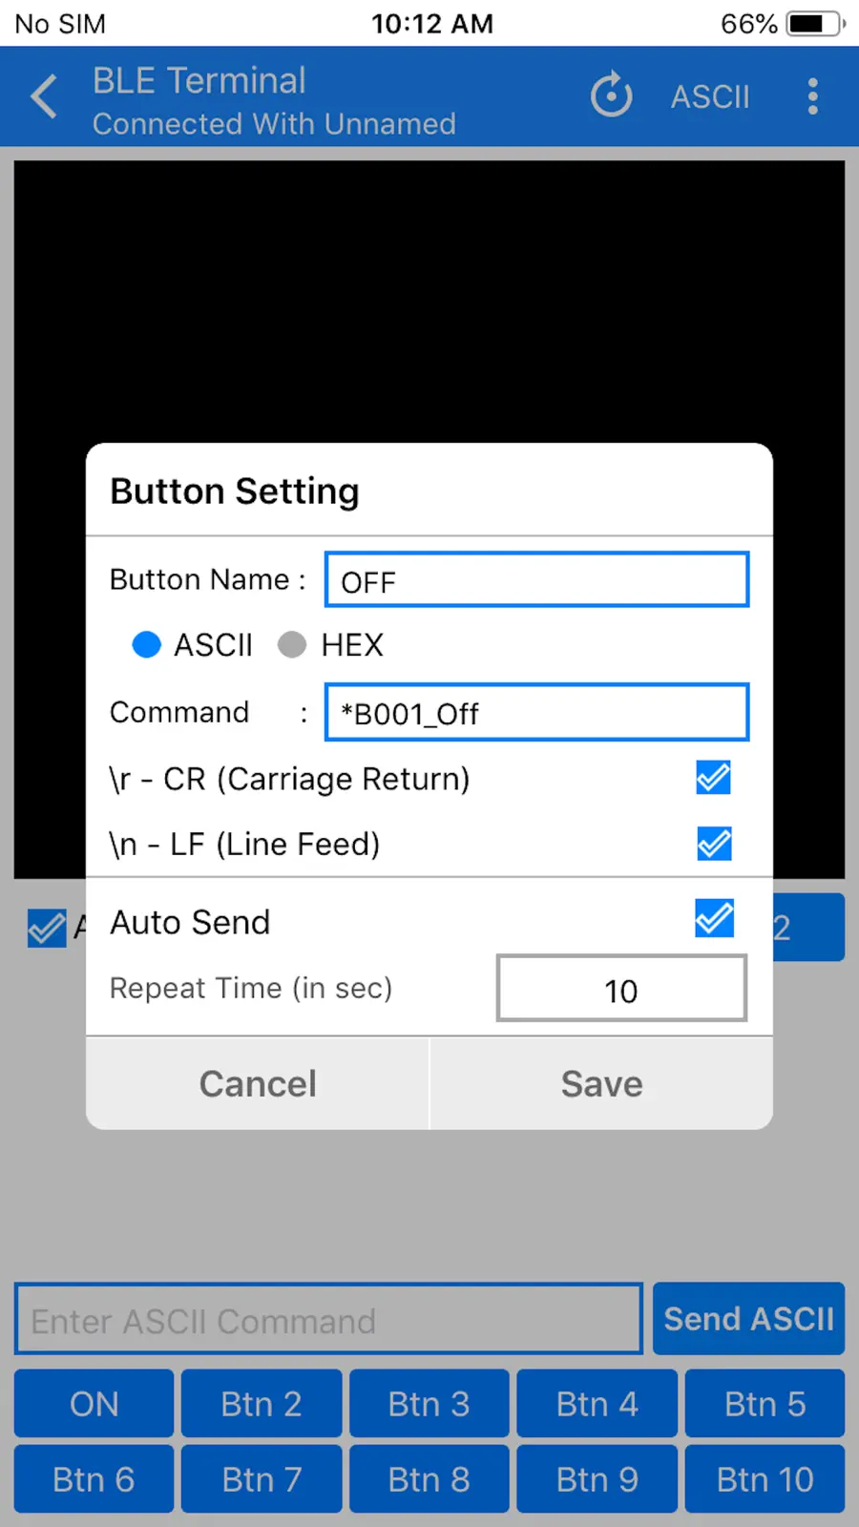The image size is (859, 1527).
Task: Tap the Btn 5 preset button
Action: tap(765, 1404)
